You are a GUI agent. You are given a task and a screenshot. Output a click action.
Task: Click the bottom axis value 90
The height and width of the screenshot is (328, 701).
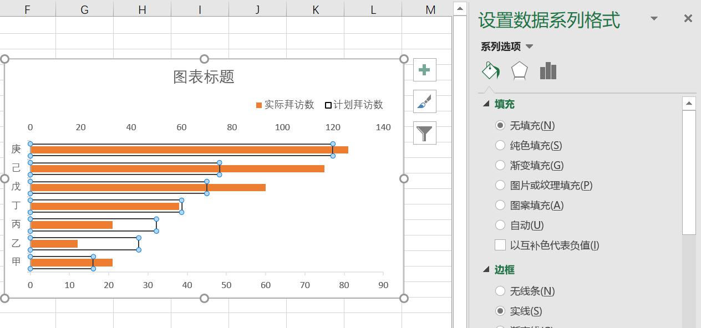coord(383,285)
